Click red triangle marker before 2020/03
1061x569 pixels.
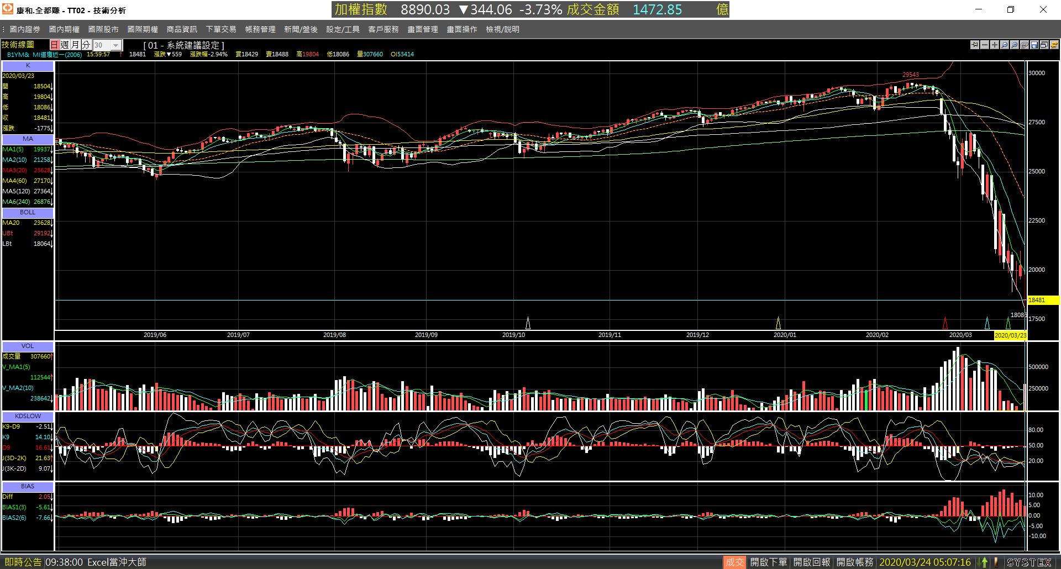coord(945,323)
